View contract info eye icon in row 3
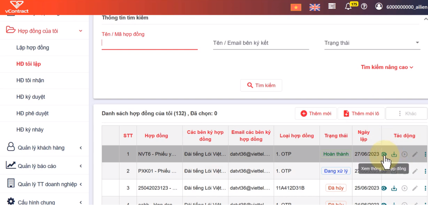 point(384,188)
